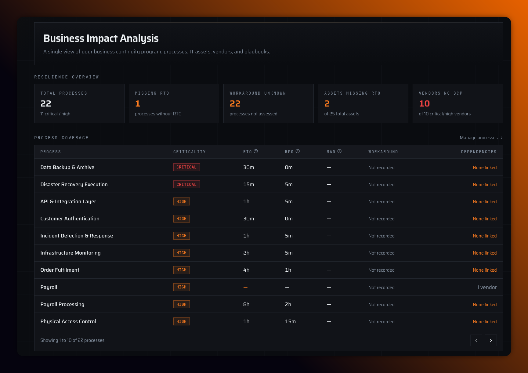Select the Physical Access Control process

pyautogui.click(x=68, y=321)
